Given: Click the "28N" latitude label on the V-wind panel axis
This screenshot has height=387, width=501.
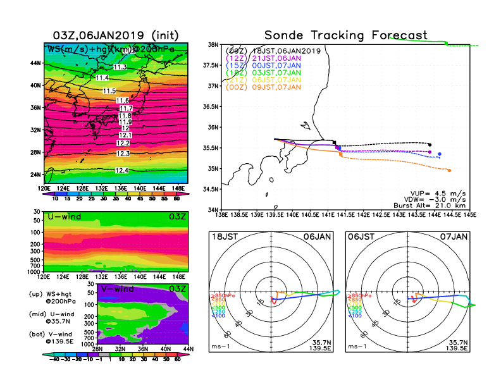Looking at the screenshot, I should (97, 349).
